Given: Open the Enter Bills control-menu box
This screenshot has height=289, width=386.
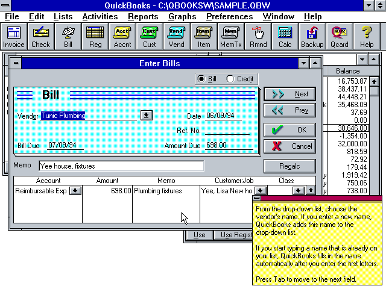Looking at the screenshot, I should tap(16, 63).
